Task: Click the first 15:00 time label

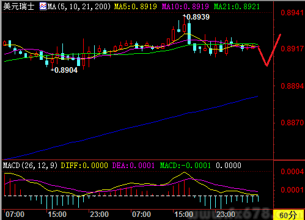Action: pyautogui.click(x=57, y=215)
